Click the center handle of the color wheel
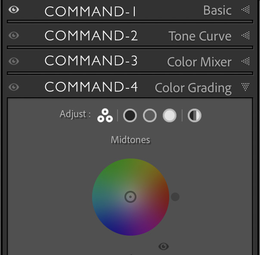Screen dimensions: 260x255 tap(130, 197)
